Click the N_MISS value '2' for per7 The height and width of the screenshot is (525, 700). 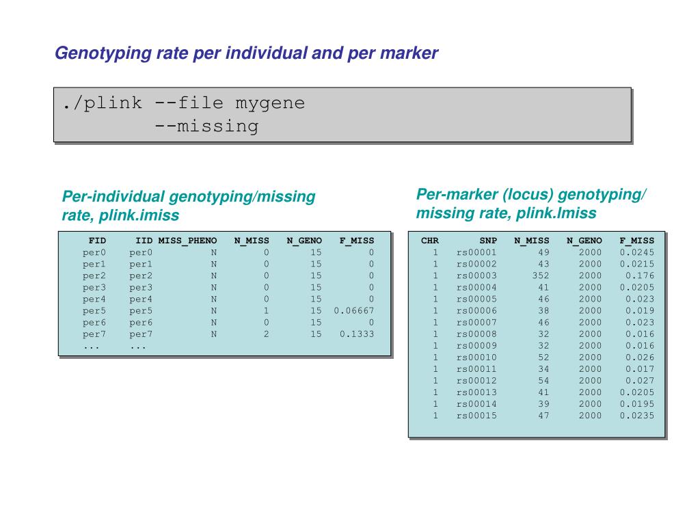tap(266, 334)
